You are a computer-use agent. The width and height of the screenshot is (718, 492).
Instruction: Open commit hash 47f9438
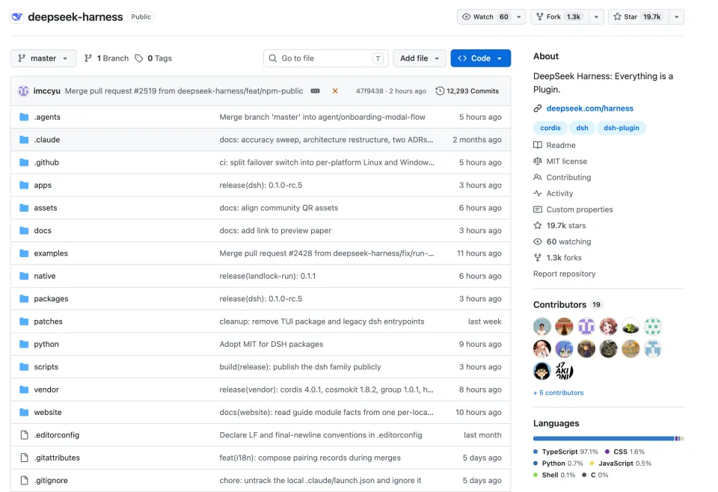point(369,91)
